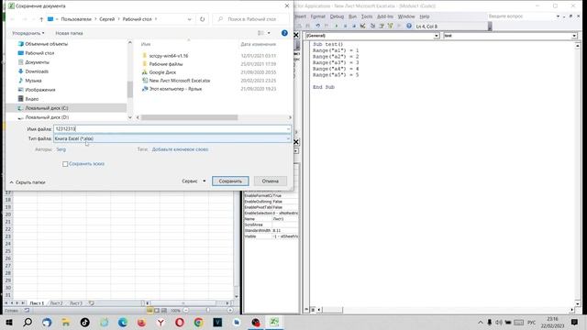Click the 'Отмена' cancel button
The image size is (587, 330).
[270, 181]
